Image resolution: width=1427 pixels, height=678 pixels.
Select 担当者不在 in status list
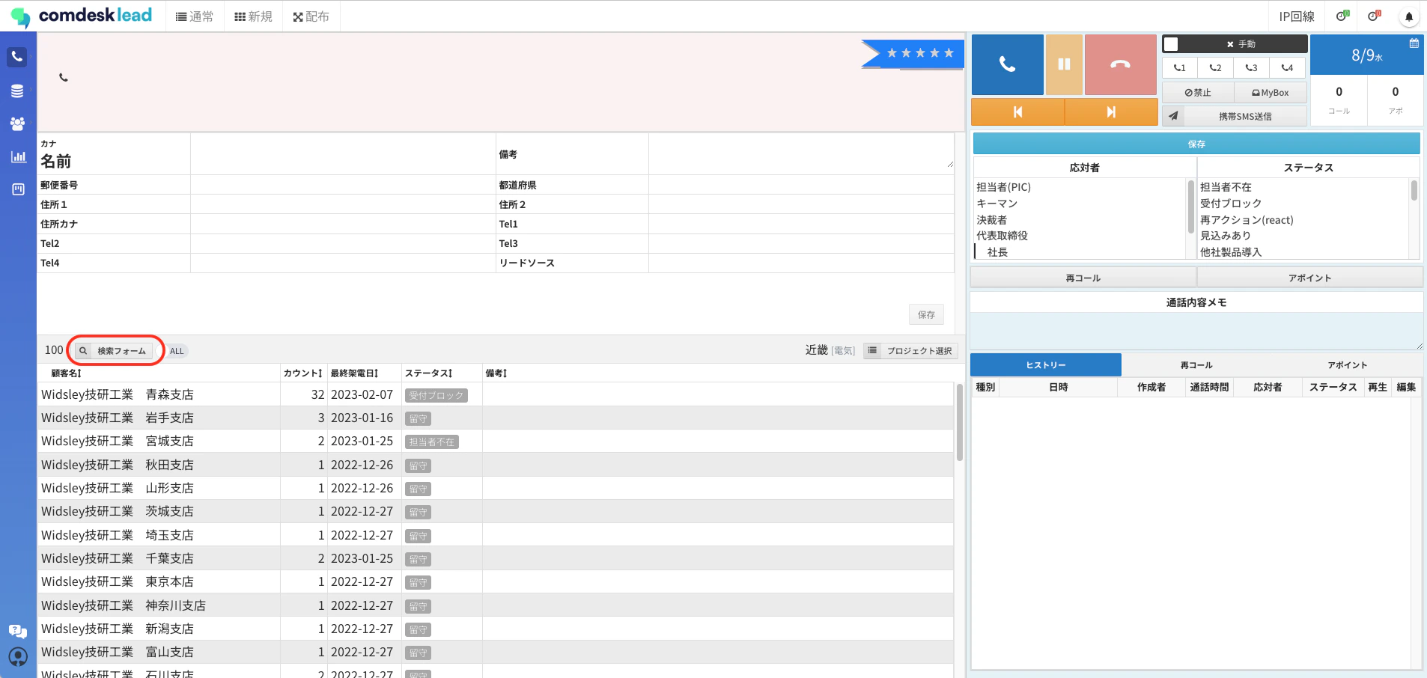[x=1226, y=187]
